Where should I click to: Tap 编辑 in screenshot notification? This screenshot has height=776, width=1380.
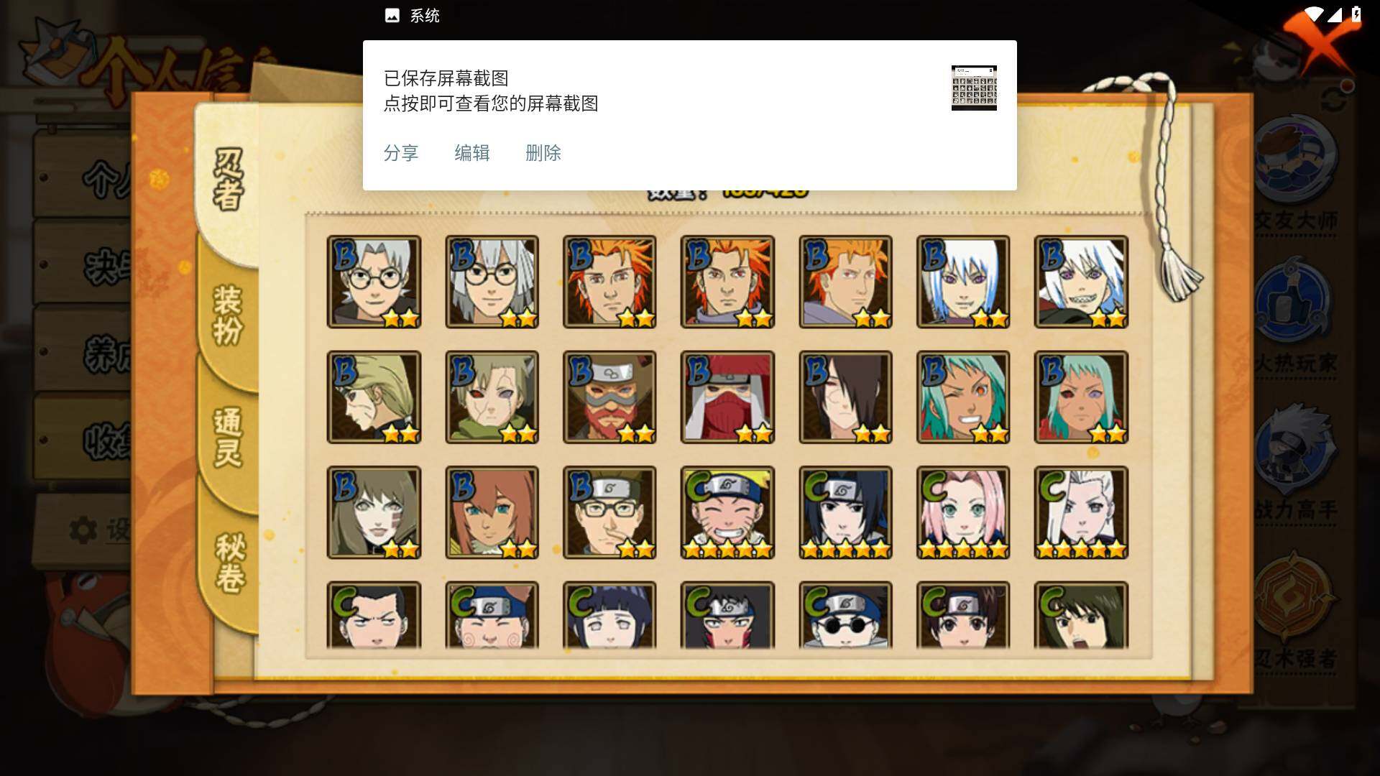pos(472,153)
